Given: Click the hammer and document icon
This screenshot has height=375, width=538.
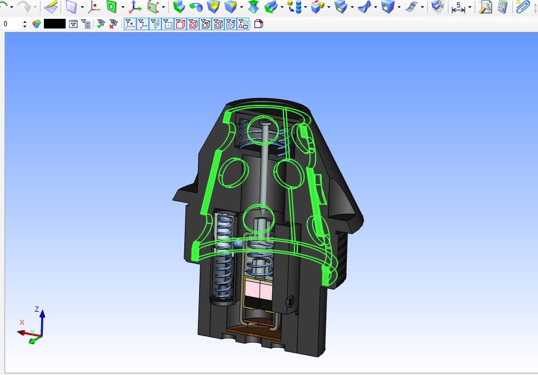Looking at the screenshot, I should pos(485,7).
